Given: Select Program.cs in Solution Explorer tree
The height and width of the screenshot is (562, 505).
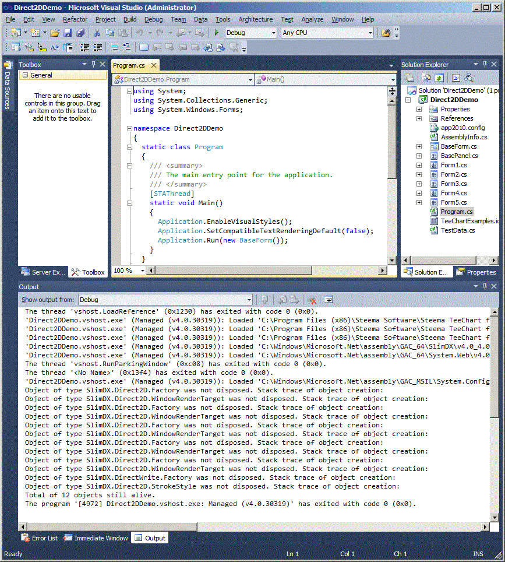Looking at the screenshot, I should [456, 212].
